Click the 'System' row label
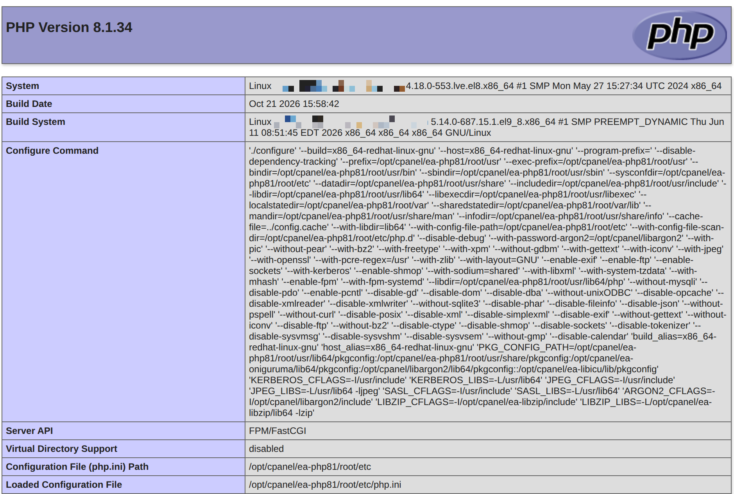The image size is (734, 494). pos(22,86)
